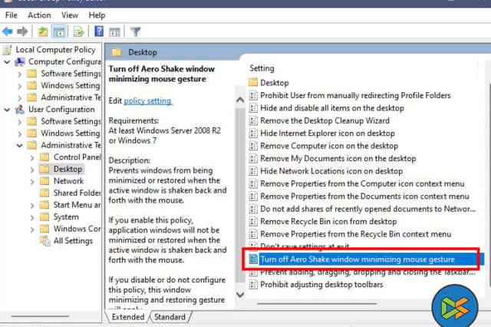Image resolution: width=491 pixels, height=327 pixels.
Task: Expand Windows Settings under Computer Configuration
Action: point(20,86)
